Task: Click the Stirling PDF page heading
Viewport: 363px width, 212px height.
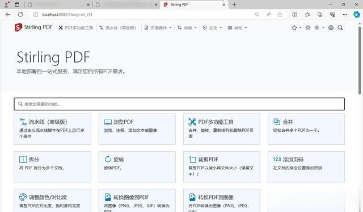Action: tap(53, 57)
